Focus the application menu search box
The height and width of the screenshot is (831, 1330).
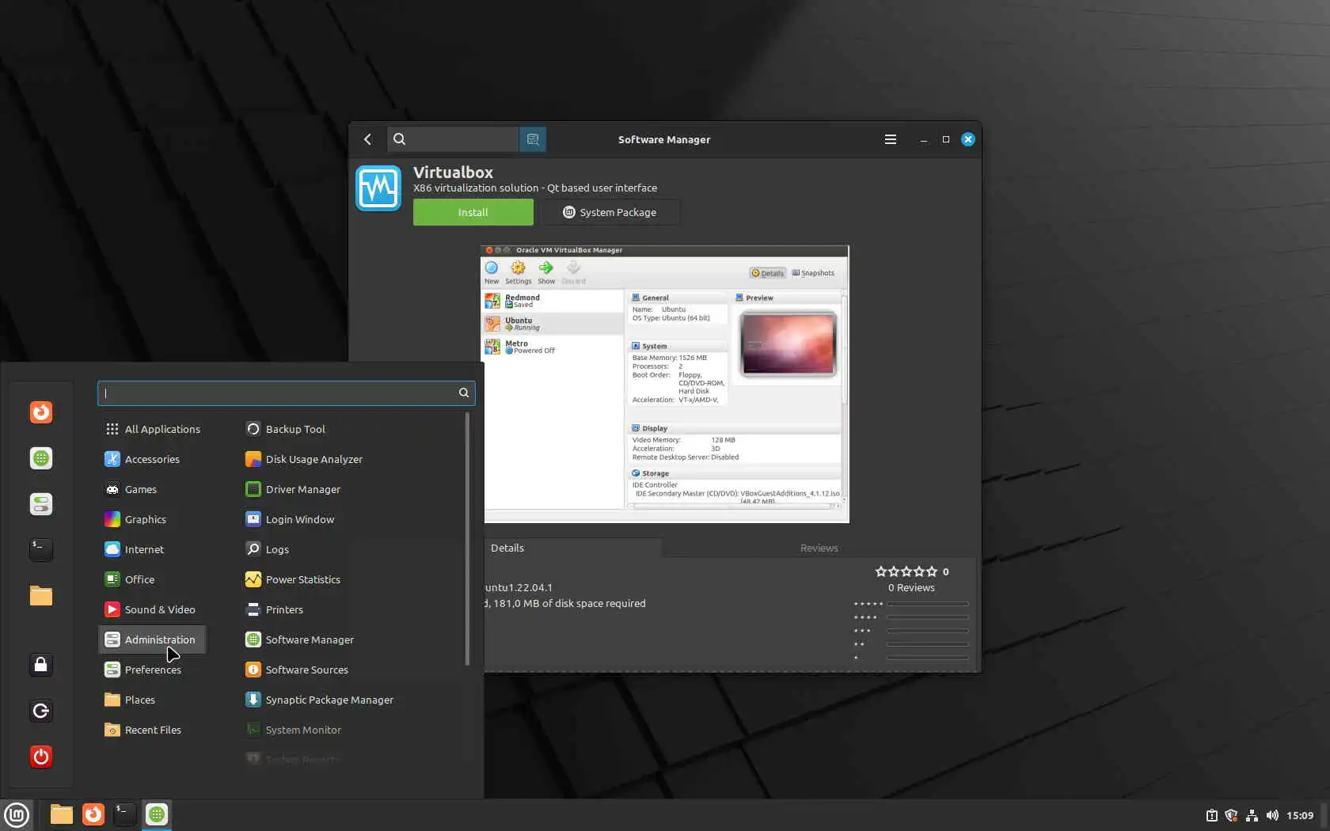click(286, 393)
